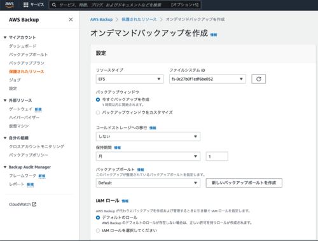Click AWS Backup breadcrumb link

pos(101,20)
